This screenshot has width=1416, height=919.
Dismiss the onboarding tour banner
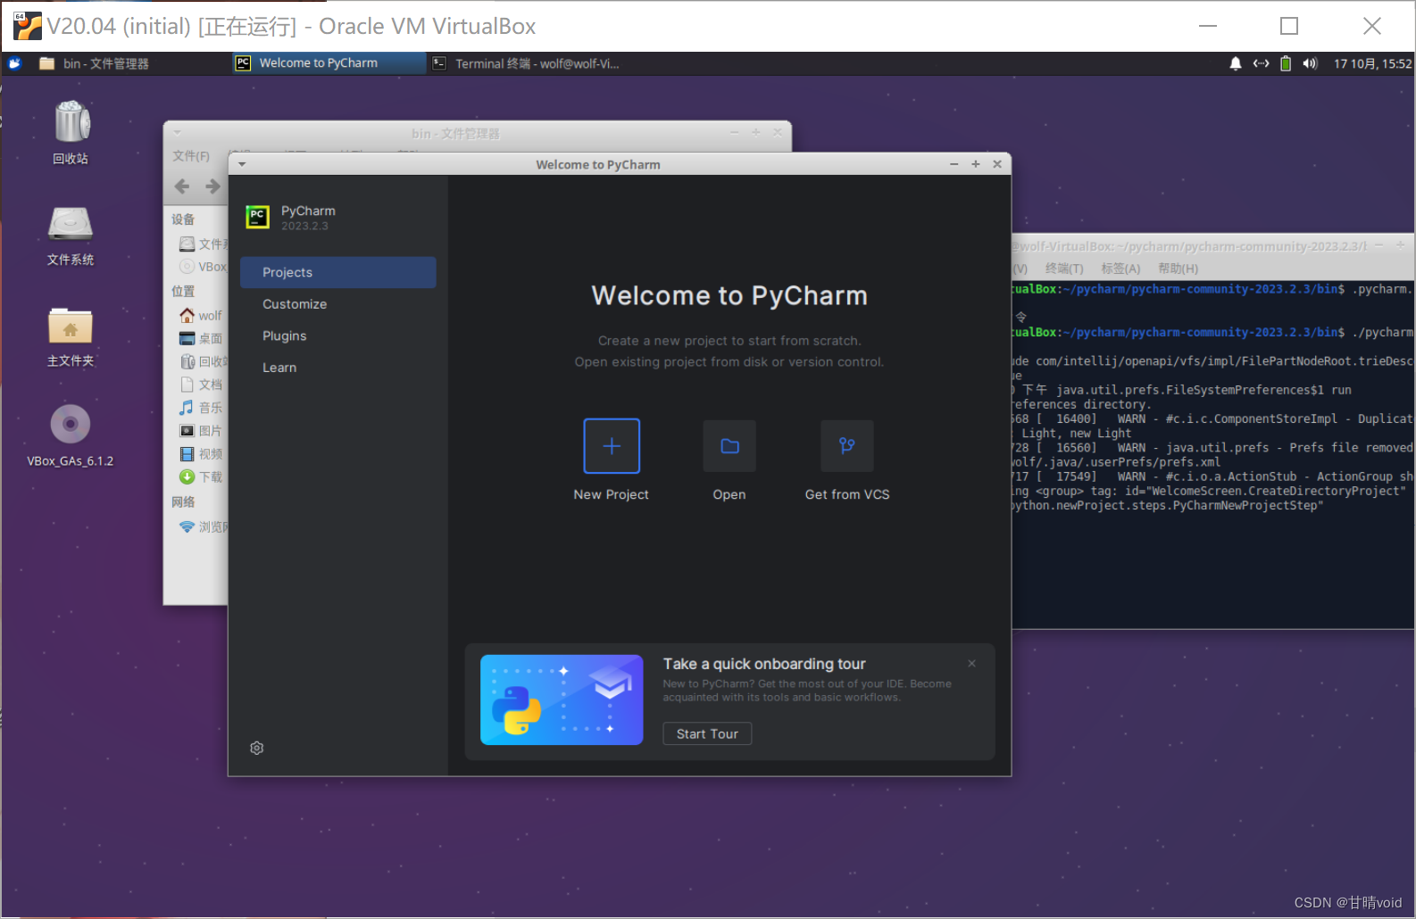coord(971,663)
